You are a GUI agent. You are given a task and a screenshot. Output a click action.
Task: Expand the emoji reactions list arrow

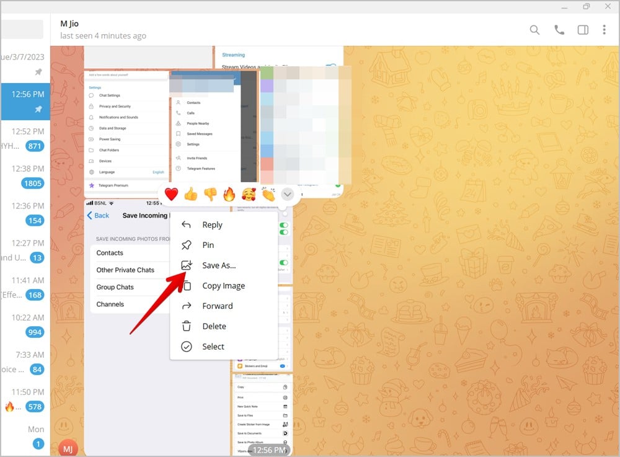click(287, 194)
